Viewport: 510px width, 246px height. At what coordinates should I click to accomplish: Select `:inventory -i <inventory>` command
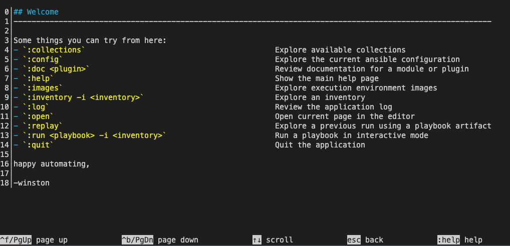click(83, 97)
